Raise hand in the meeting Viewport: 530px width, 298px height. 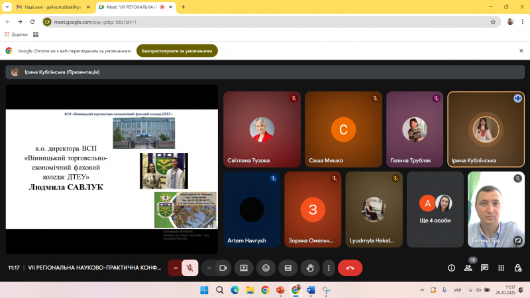coord(308,268)
